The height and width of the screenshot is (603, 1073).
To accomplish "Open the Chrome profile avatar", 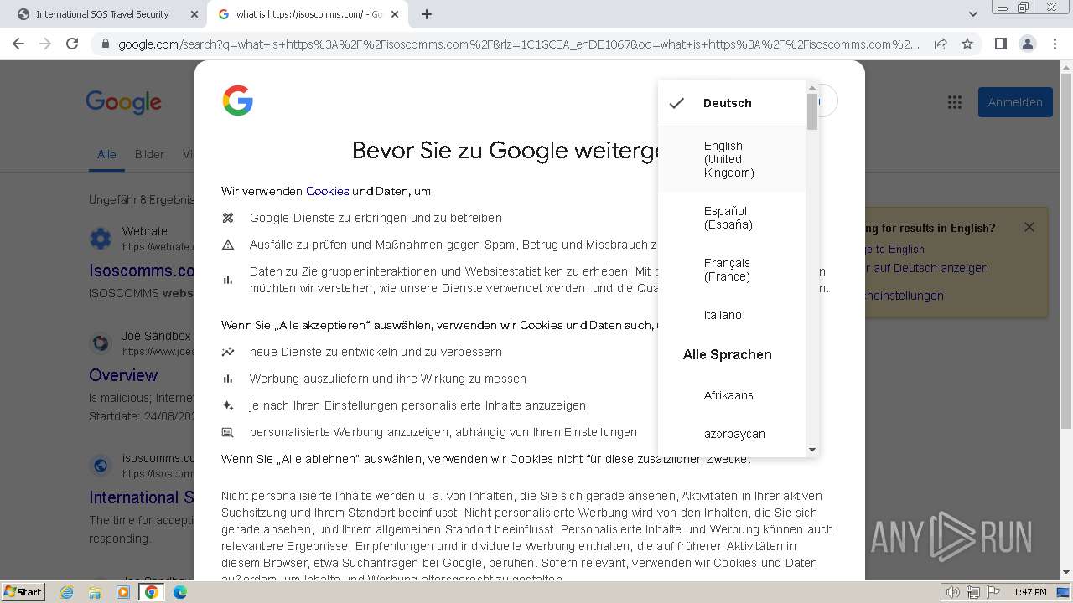I will (1027, 44).
